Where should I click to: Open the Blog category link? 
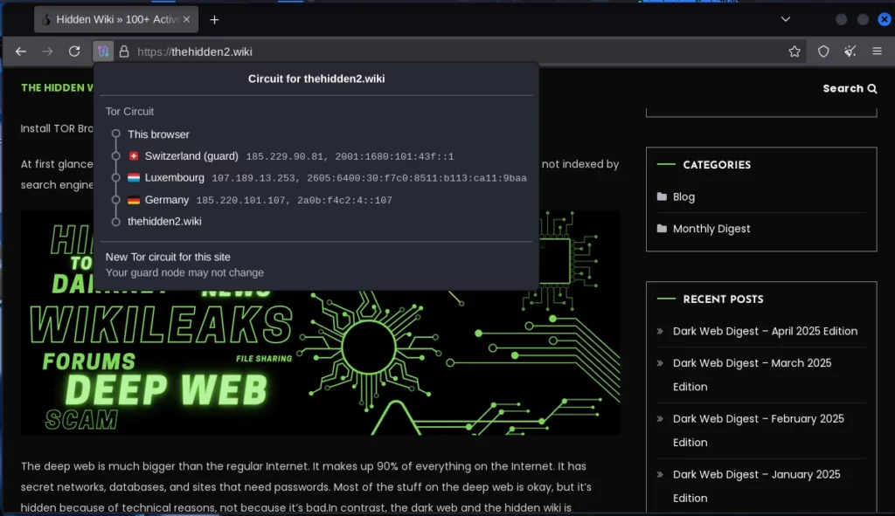pos(683,196)
